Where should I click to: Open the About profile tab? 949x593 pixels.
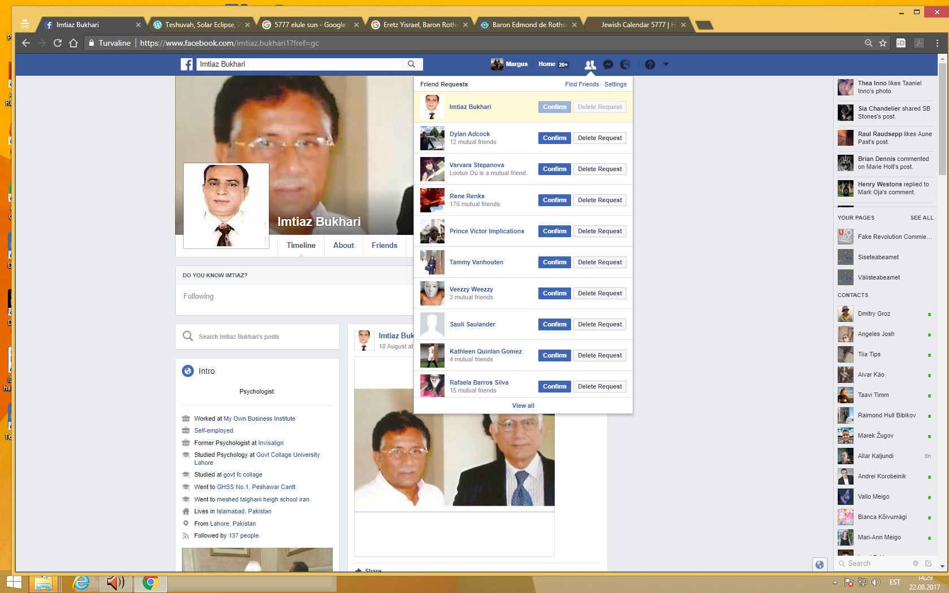[x=343, y=246]
